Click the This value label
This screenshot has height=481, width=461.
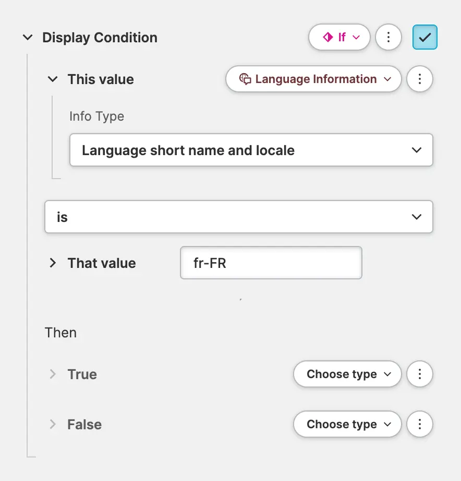point(101,79)
